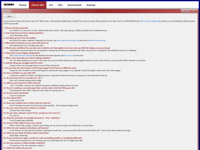Open the elos-kewl-site.neocities.org link
This screenshot has height=150, width=200.
click(x=68, y=40)
